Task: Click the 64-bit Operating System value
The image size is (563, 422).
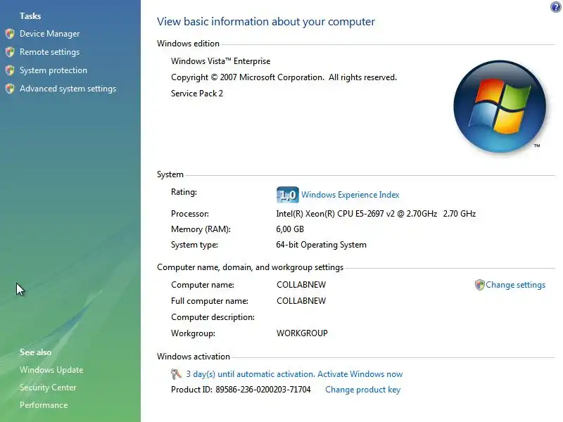Action: (321, 245)
